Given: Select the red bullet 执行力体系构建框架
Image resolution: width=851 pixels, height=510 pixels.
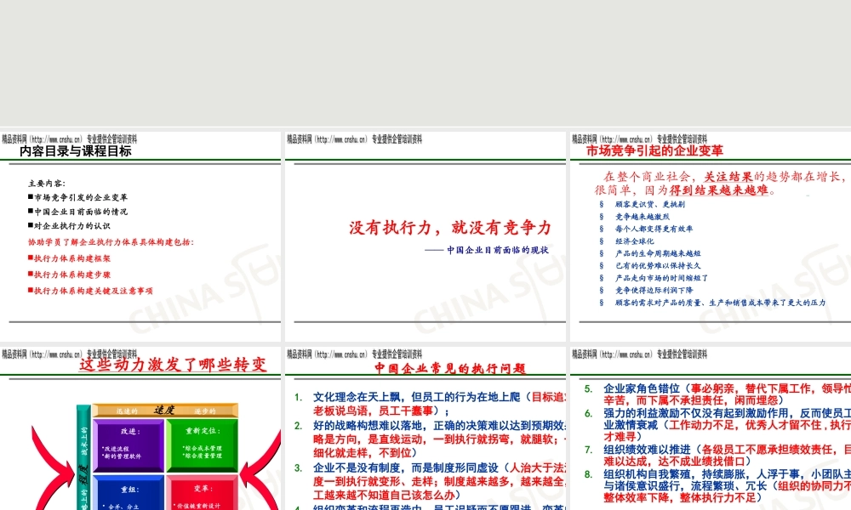Looking at the screenshot, I should (x=69, y=258).
